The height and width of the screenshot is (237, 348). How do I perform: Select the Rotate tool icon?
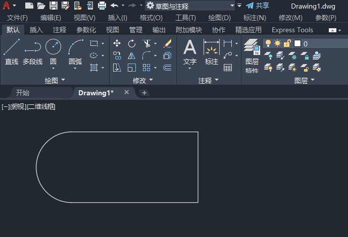pyautogui.click(x=132, y=43)
